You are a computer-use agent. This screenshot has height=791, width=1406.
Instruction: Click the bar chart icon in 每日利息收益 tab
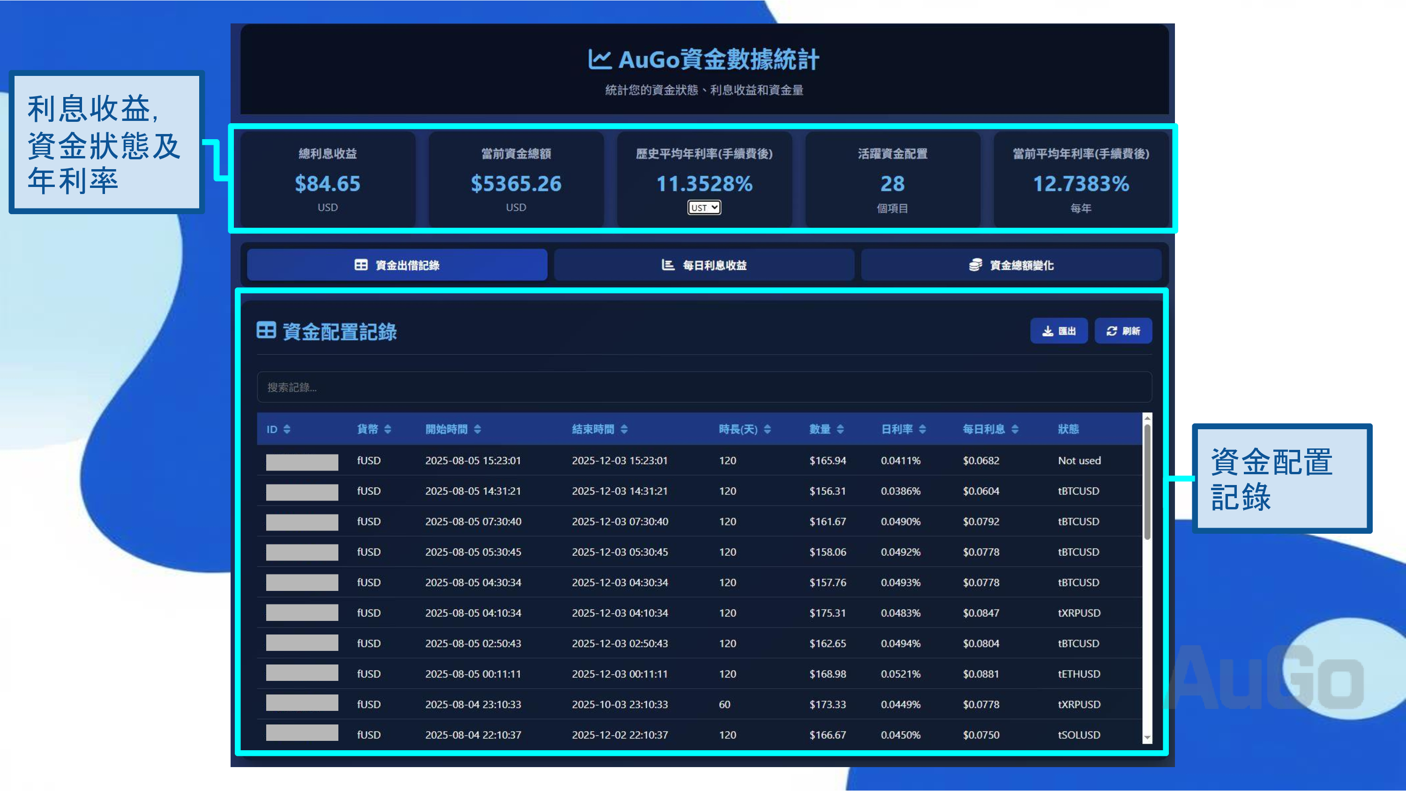point(668,265)
